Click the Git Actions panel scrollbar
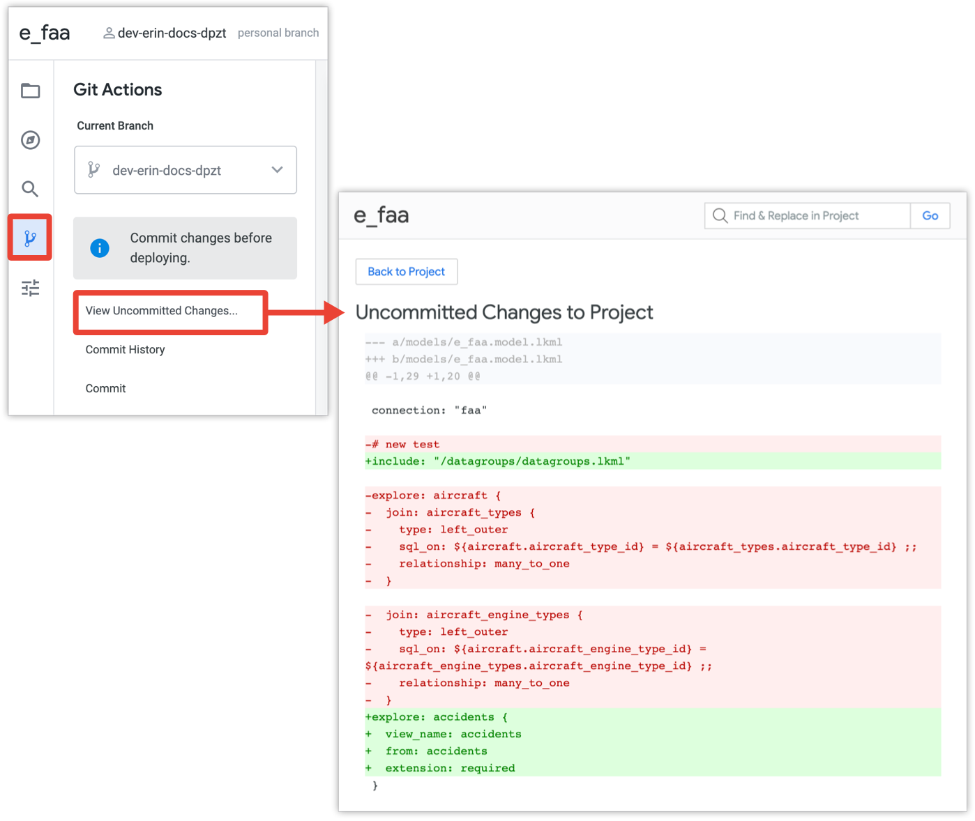 pyautogui.click(x=322, y=237)
